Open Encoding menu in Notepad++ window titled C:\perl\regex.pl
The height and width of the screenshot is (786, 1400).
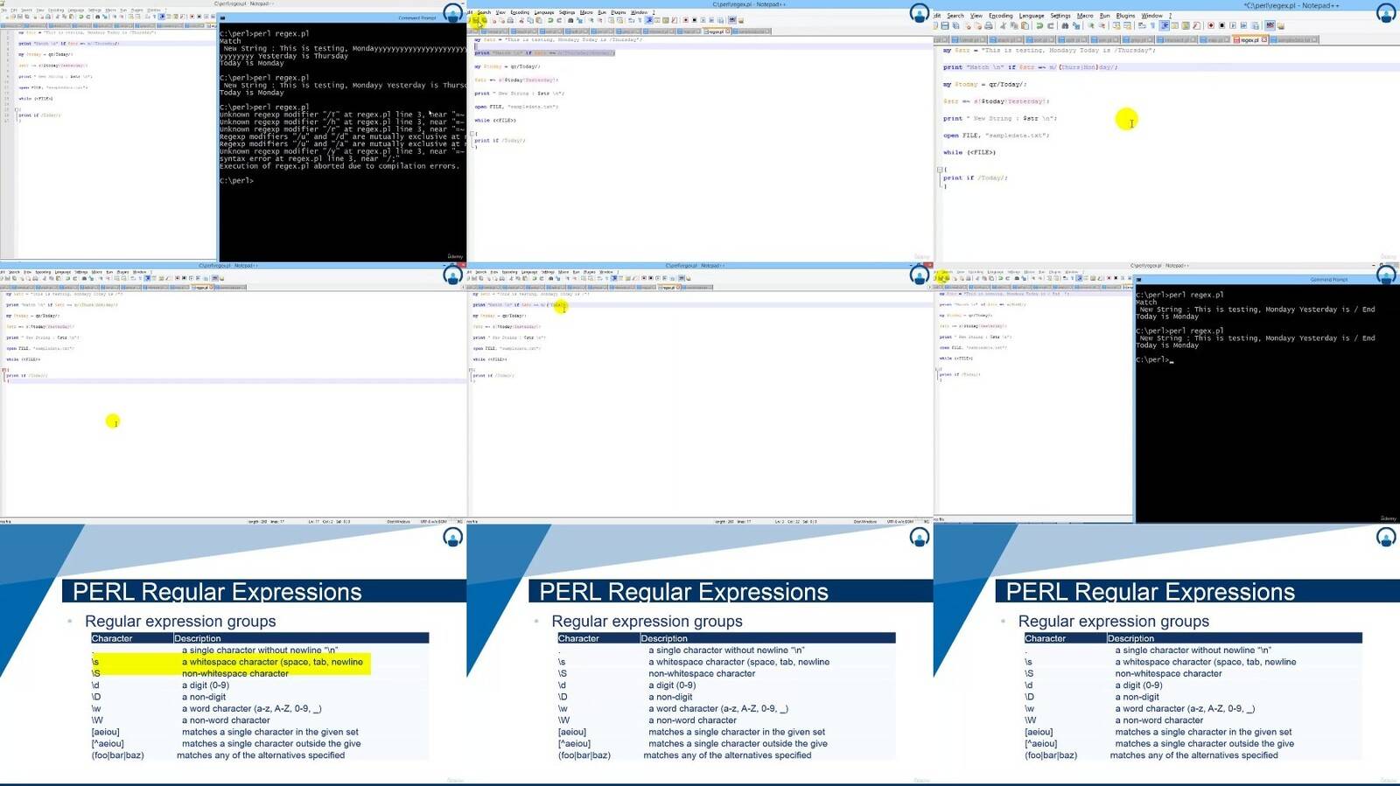[520, 12]
